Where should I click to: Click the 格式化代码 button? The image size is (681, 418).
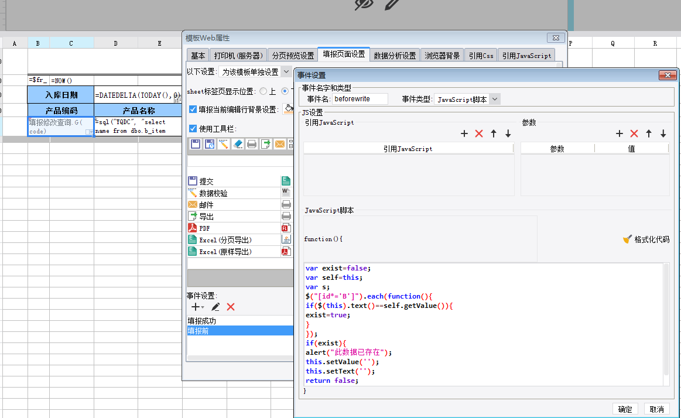point(646,239)
